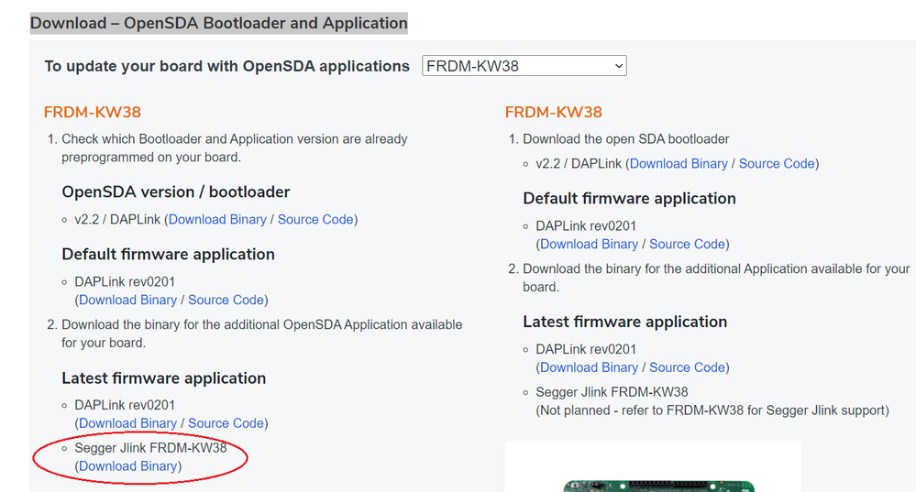The image size is (916, 492).
Task: Click Download Binary under right Latest firmware application
Action: tap(589, 367)
